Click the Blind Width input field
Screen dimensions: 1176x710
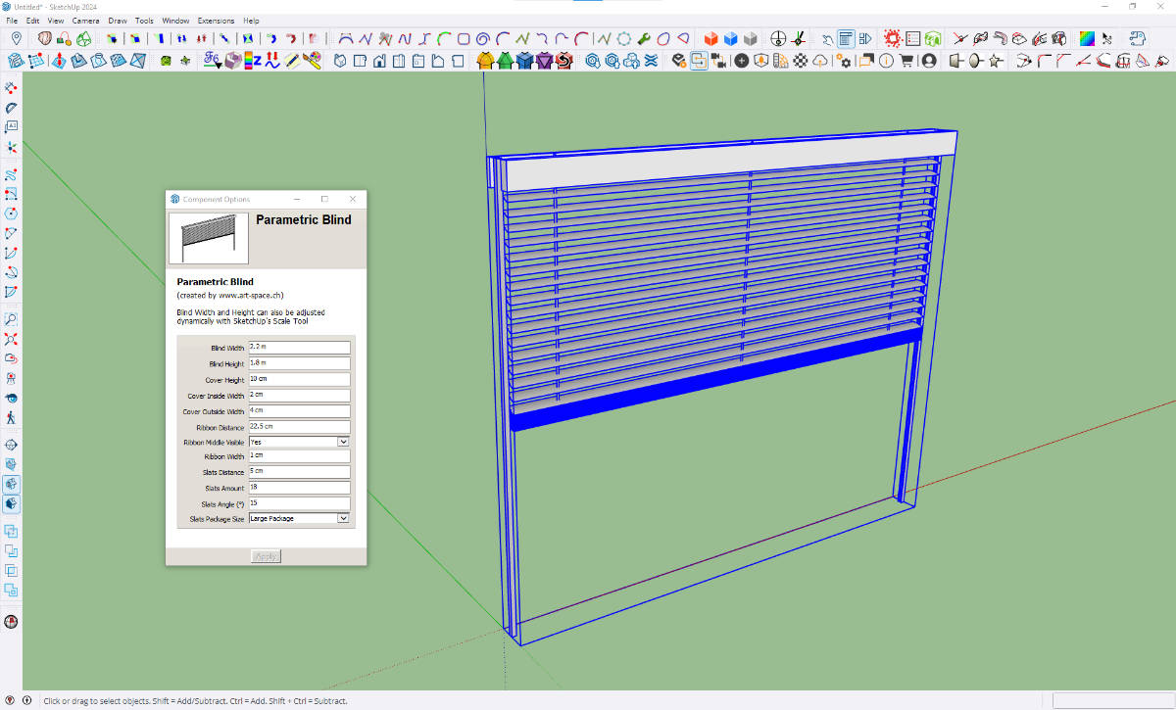pyautogui.click(x=299, y=348)
